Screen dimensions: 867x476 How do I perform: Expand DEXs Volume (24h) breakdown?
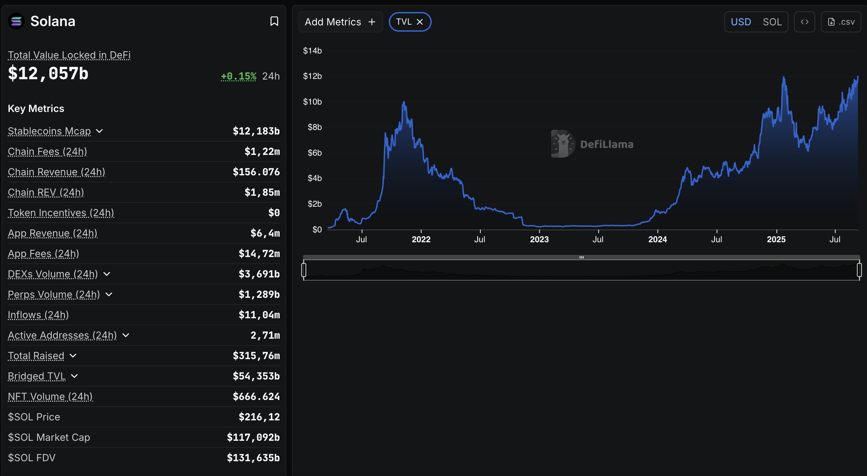pyautogui.click(x=107, y=274)
